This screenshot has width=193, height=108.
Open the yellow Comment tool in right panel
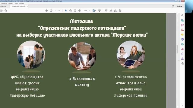(182, 35)
